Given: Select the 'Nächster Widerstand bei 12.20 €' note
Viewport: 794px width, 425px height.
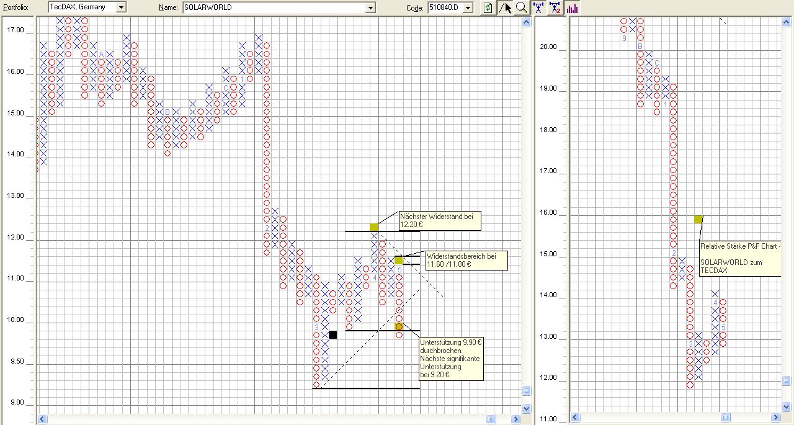Looking at the screenshot, I should pyautogui.click(x=439, y=220).
